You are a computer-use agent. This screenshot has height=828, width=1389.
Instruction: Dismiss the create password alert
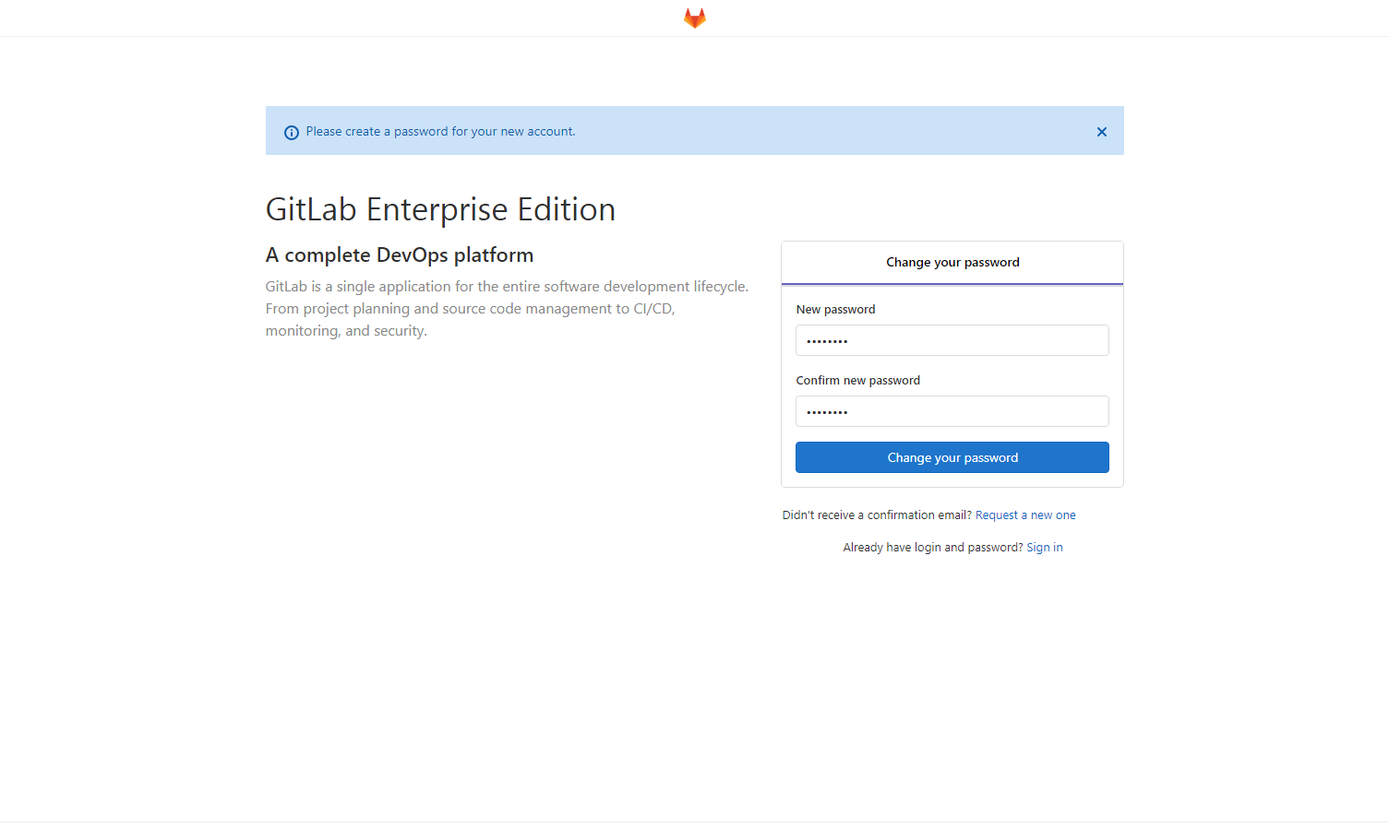(x=1101, y=132)
